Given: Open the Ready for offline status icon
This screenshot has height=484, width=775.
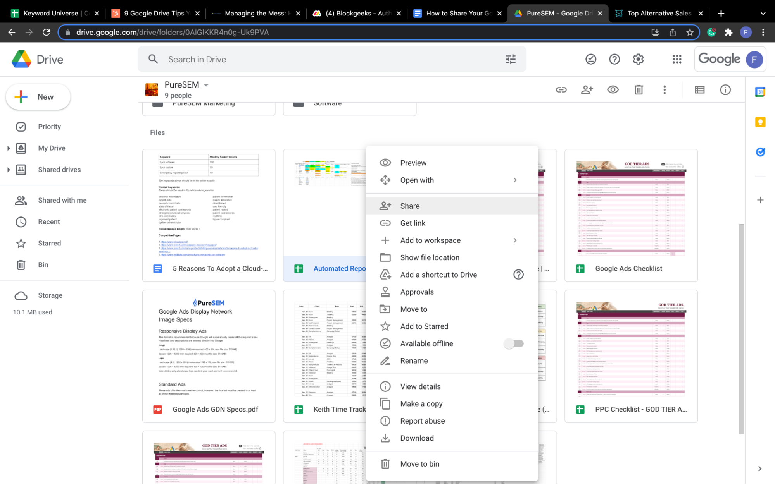Looking at the screenshot, I should coord(590,59).
